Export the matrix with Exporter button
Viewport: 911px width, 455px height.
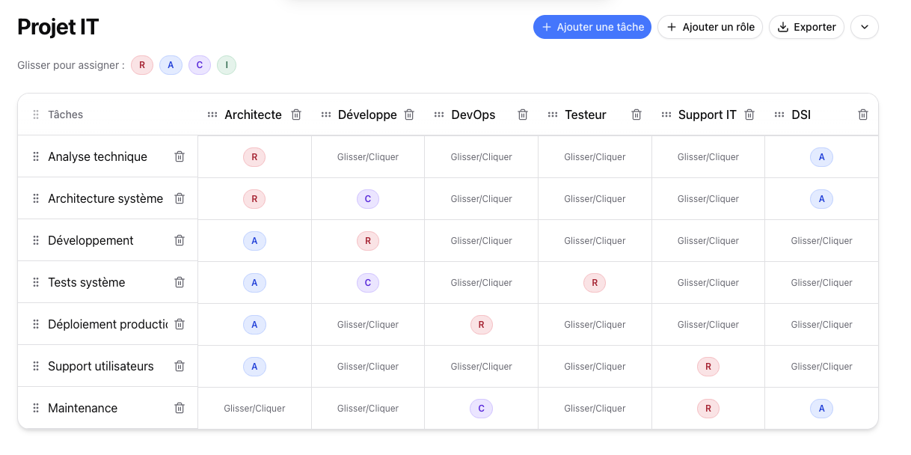(806, 27)
